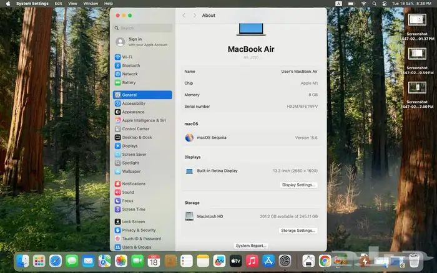437x273 pixels.
Task: Open Notifications settings
Action: [142, 184]
